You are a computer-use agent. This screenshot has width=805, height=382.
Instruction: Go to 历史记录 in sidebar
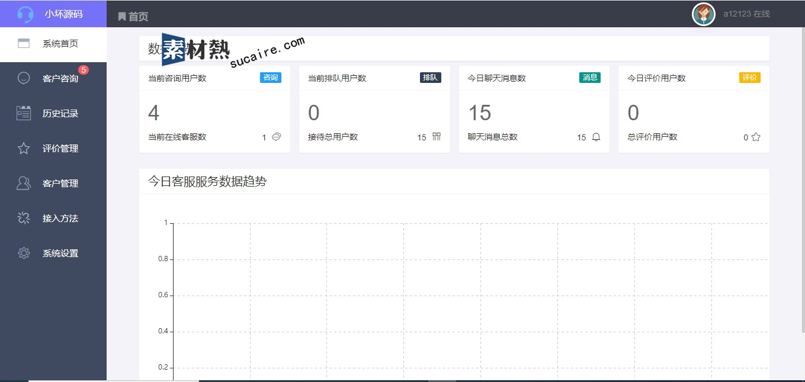53,113
